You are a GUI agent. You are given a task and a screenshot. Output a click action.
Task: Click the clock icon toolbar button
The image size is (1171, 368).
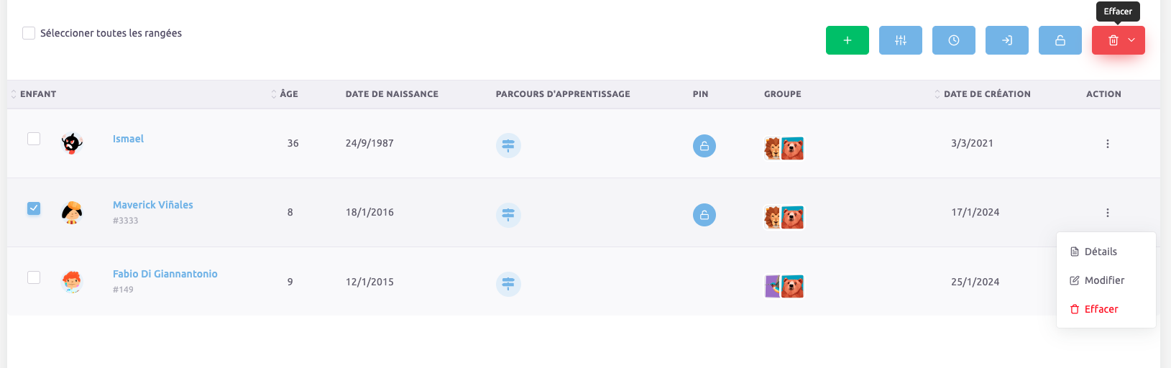(953, 40)
